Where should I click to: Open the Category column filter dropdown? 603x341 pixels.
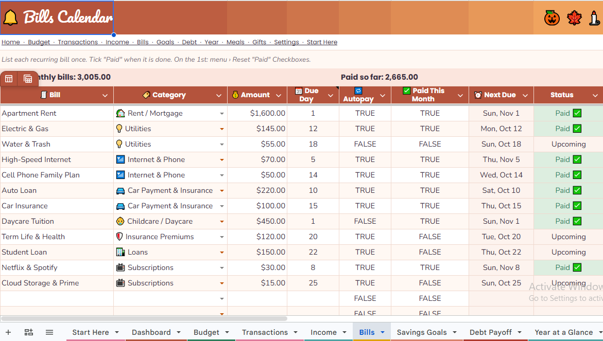click(x=219, y=96)
